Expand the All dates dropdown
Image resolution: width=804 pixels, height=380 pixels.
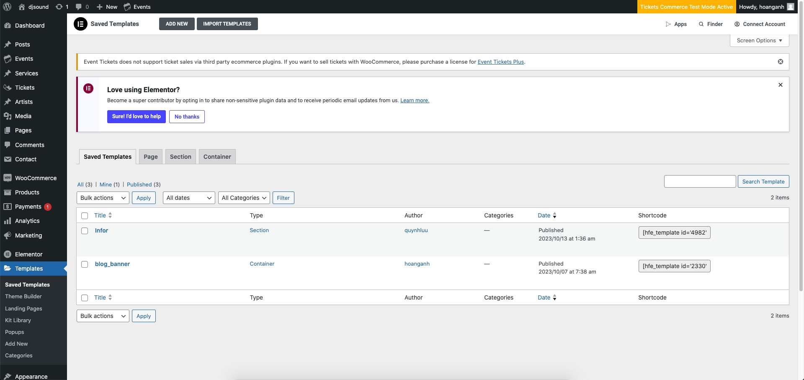pos(188,198)
